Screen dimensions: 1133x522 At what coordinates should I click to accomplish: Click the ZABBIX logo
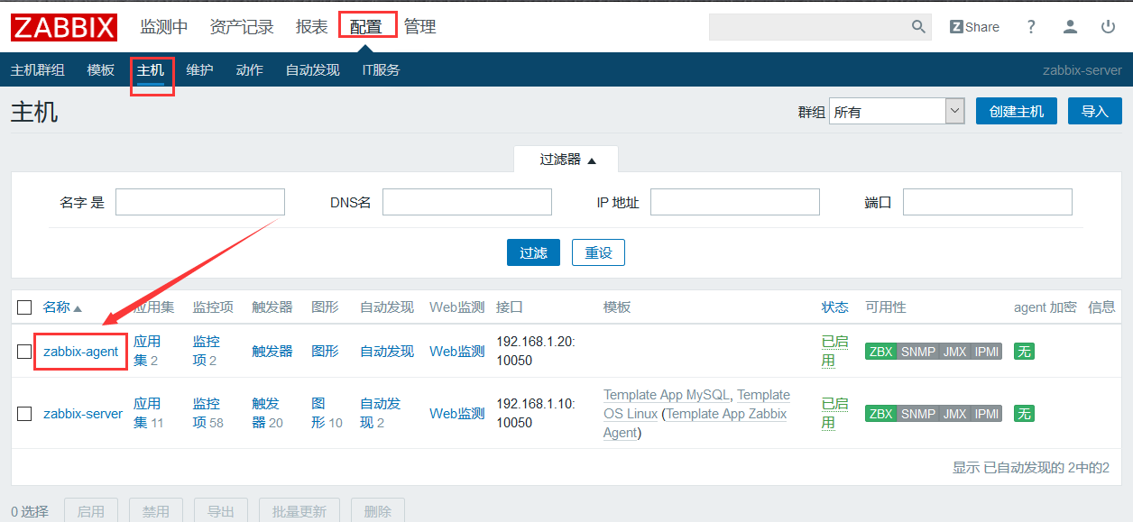coord(64,27)
